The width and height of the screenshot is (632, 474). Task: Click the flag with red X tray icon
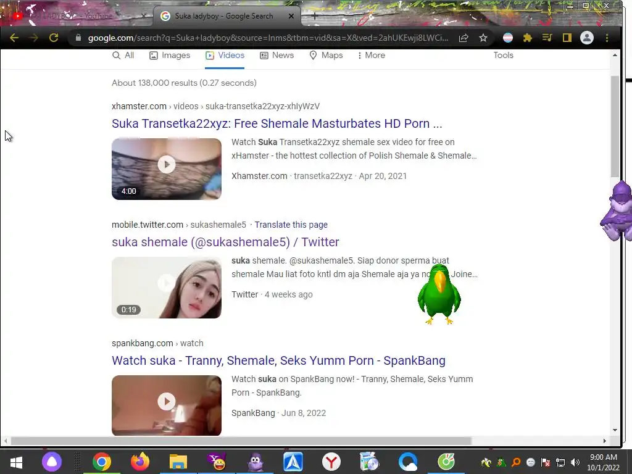pyautogui.click(x=546, y=462)
